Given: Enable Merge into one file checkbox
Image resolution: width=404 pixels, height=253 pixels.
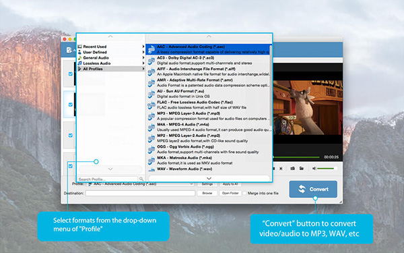Looking at the screenshot, I should [244, 193].
